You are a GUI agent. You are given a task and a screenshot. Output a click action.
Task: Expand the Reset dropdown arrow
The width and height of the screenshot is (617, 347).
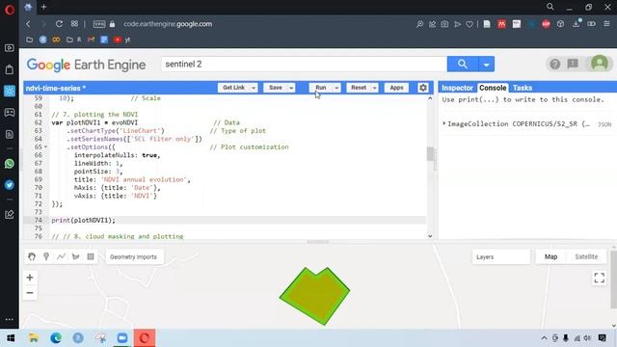[x=375, y=88]
